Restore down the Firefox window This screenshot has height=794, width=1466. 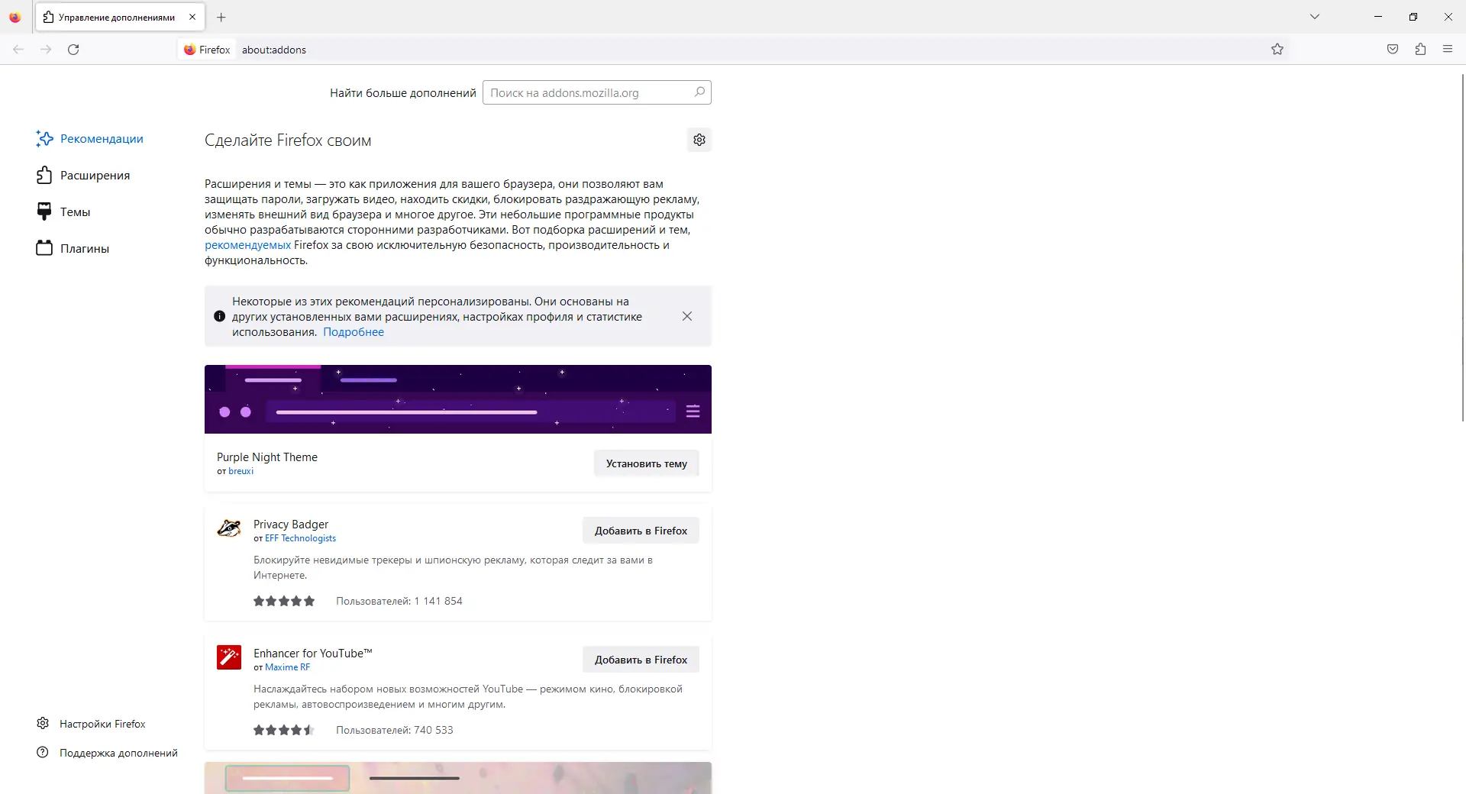coord(1413,17)
